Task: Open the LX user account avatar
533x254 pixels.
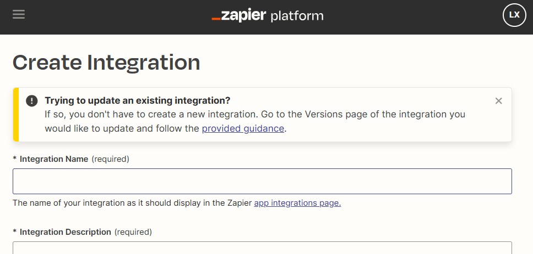Action: pos(514,15)
